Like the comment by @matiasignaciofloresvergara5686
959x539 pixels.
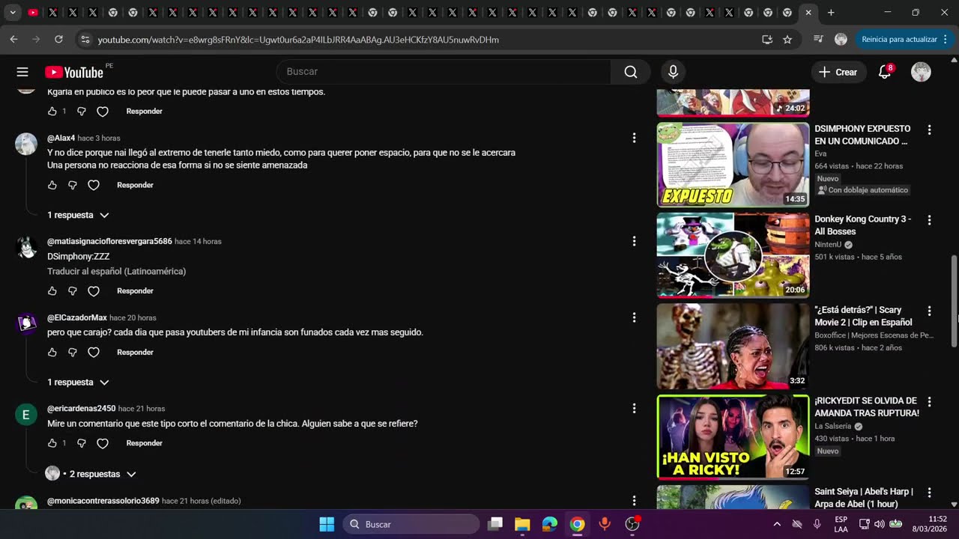pos(52,290)
